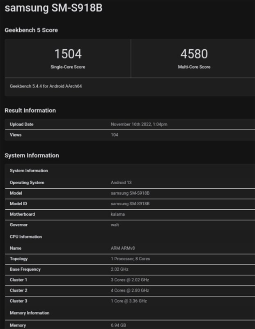
Task: Click the 'samsung SM-S918B' page title
Action: click(53, 8)
